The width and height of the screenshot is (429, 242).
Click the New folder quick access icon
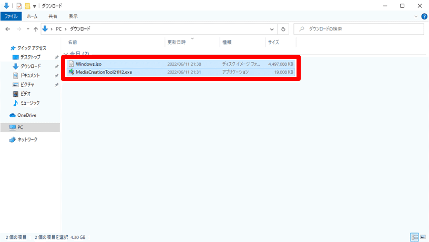click(x=27, y=6)
